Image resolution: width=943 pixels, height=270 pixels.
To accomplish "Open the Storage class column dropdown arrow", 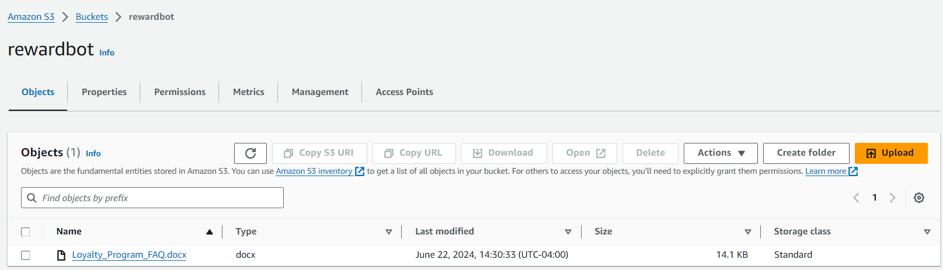I will click(927, 232).
